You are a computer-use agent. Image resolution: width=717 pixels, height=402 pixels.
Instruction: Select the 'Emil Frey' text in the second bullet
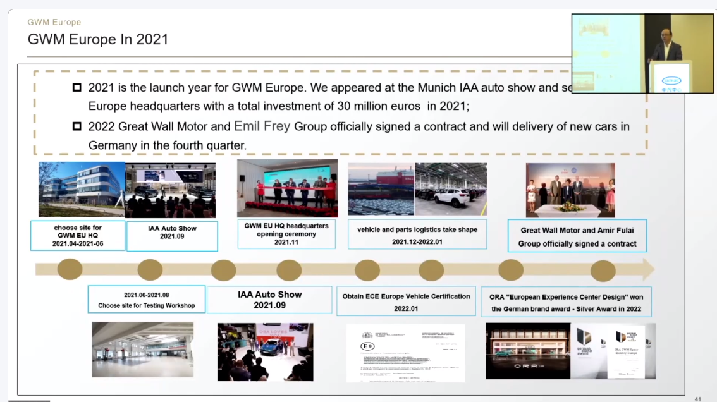point(262,126)
